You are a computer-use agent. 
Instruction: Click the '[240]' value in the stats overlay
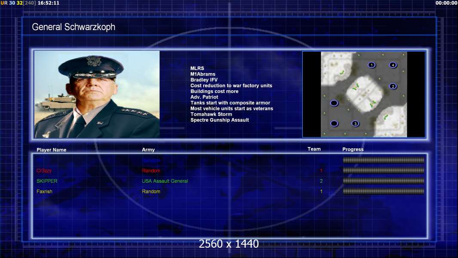[x=30, y=3]
